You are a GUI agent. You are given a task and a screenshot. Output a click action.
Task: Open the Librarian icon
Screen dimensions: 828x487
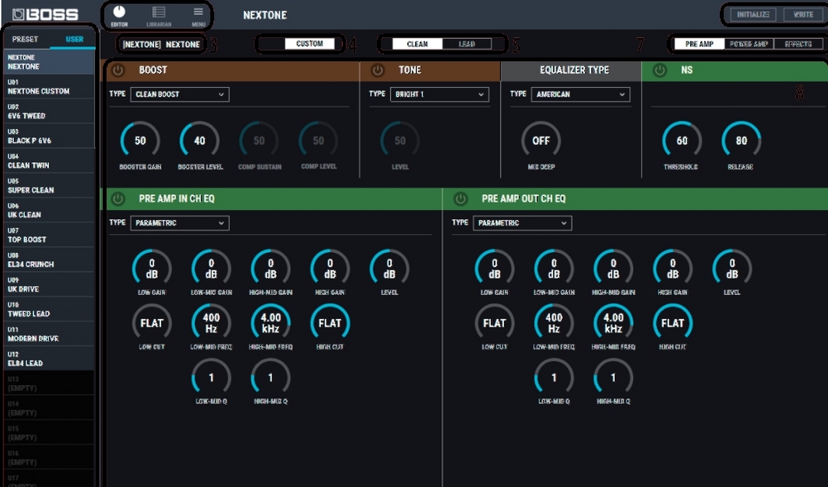tap(159, 16)
